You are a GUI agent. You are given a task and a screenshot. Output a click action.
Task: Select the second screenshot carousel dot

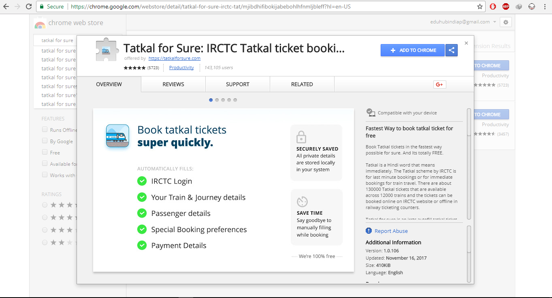(x=217, y=99)
